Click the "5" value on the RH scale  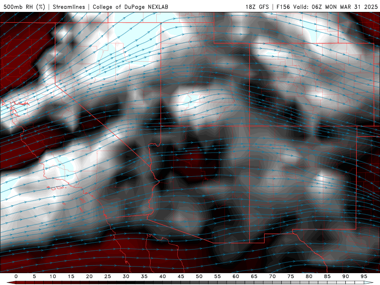click(x=34, y=276)
